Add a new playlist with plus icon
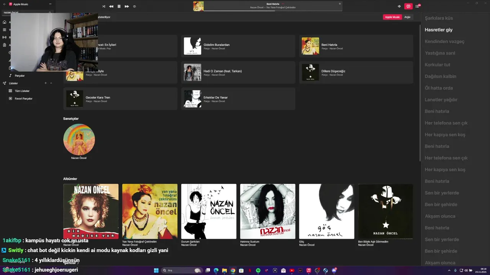This screenshot has width=490, height=275. click(46, 83)
